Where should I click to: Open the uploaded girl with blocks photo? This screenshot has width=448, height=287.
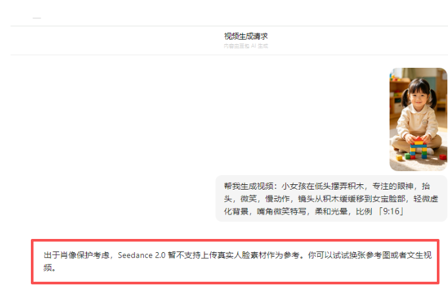tap(418, 119)
